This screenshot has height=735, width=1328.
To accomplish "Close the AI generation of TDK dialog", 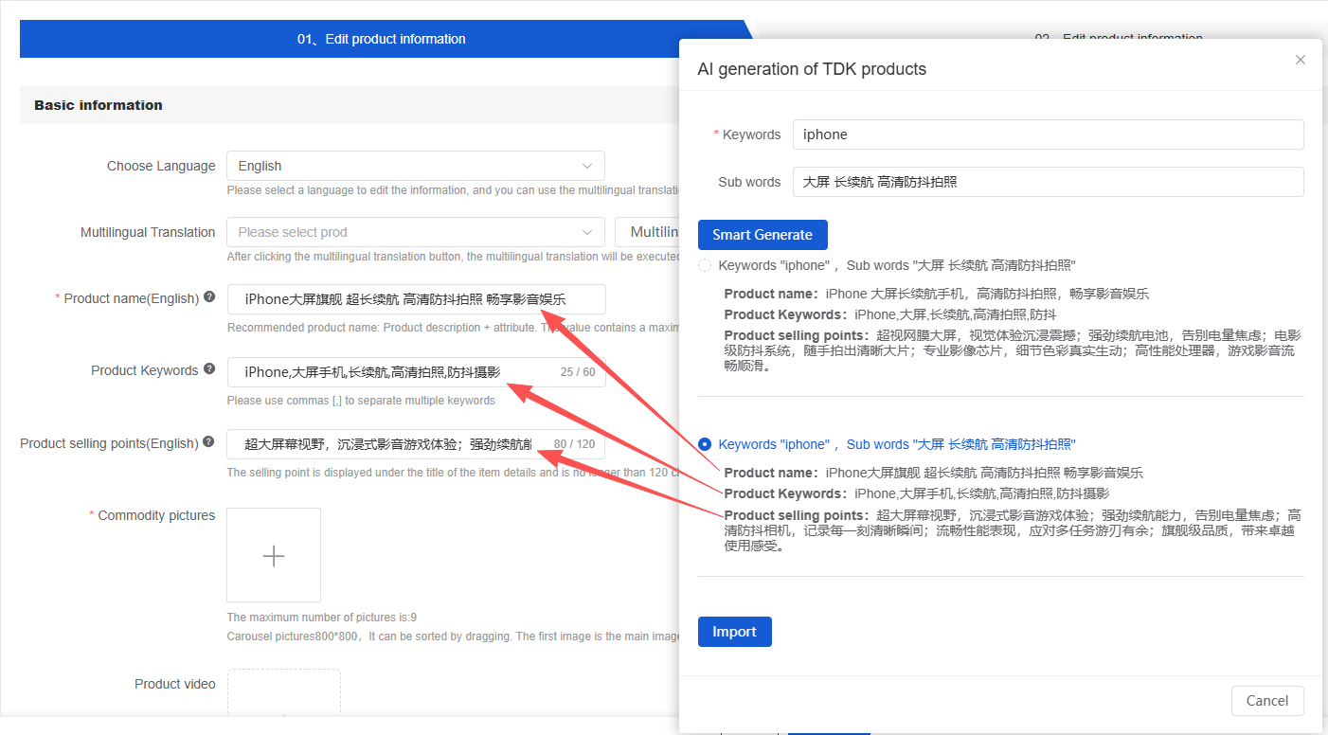I will 1301,60.
